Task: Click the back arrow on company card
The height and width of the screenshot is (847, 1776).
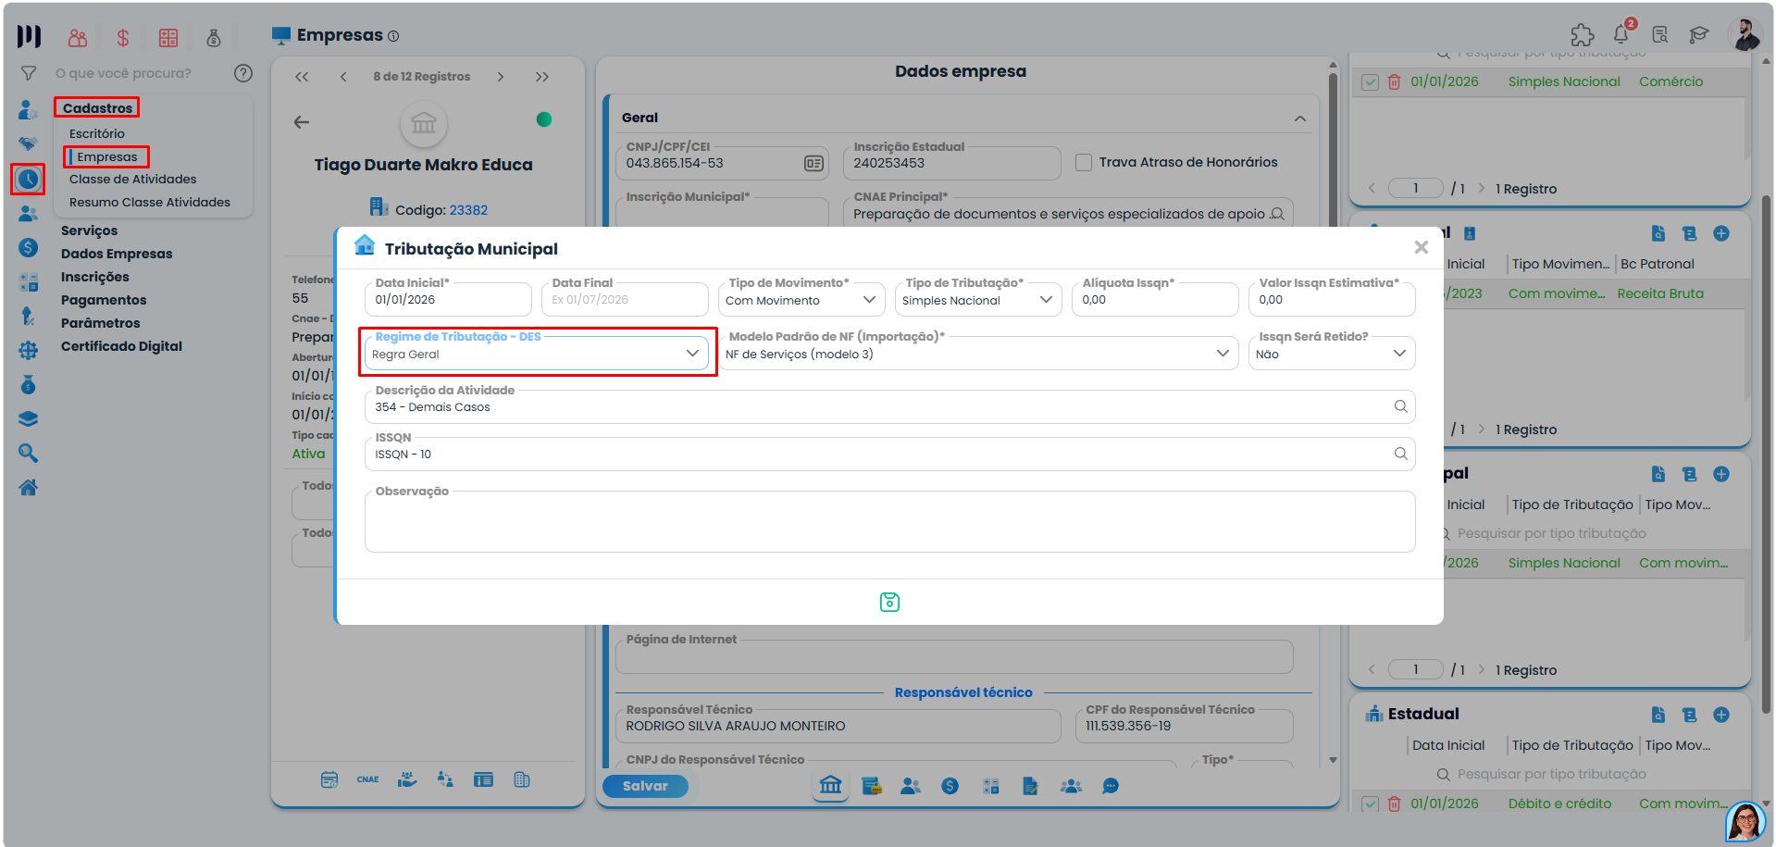Action: coord(302,122)
